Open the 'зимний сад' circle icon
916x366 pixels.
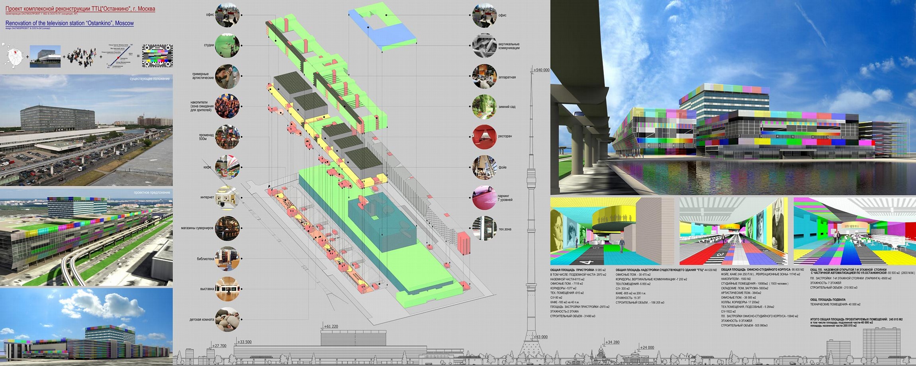[484, 107]
